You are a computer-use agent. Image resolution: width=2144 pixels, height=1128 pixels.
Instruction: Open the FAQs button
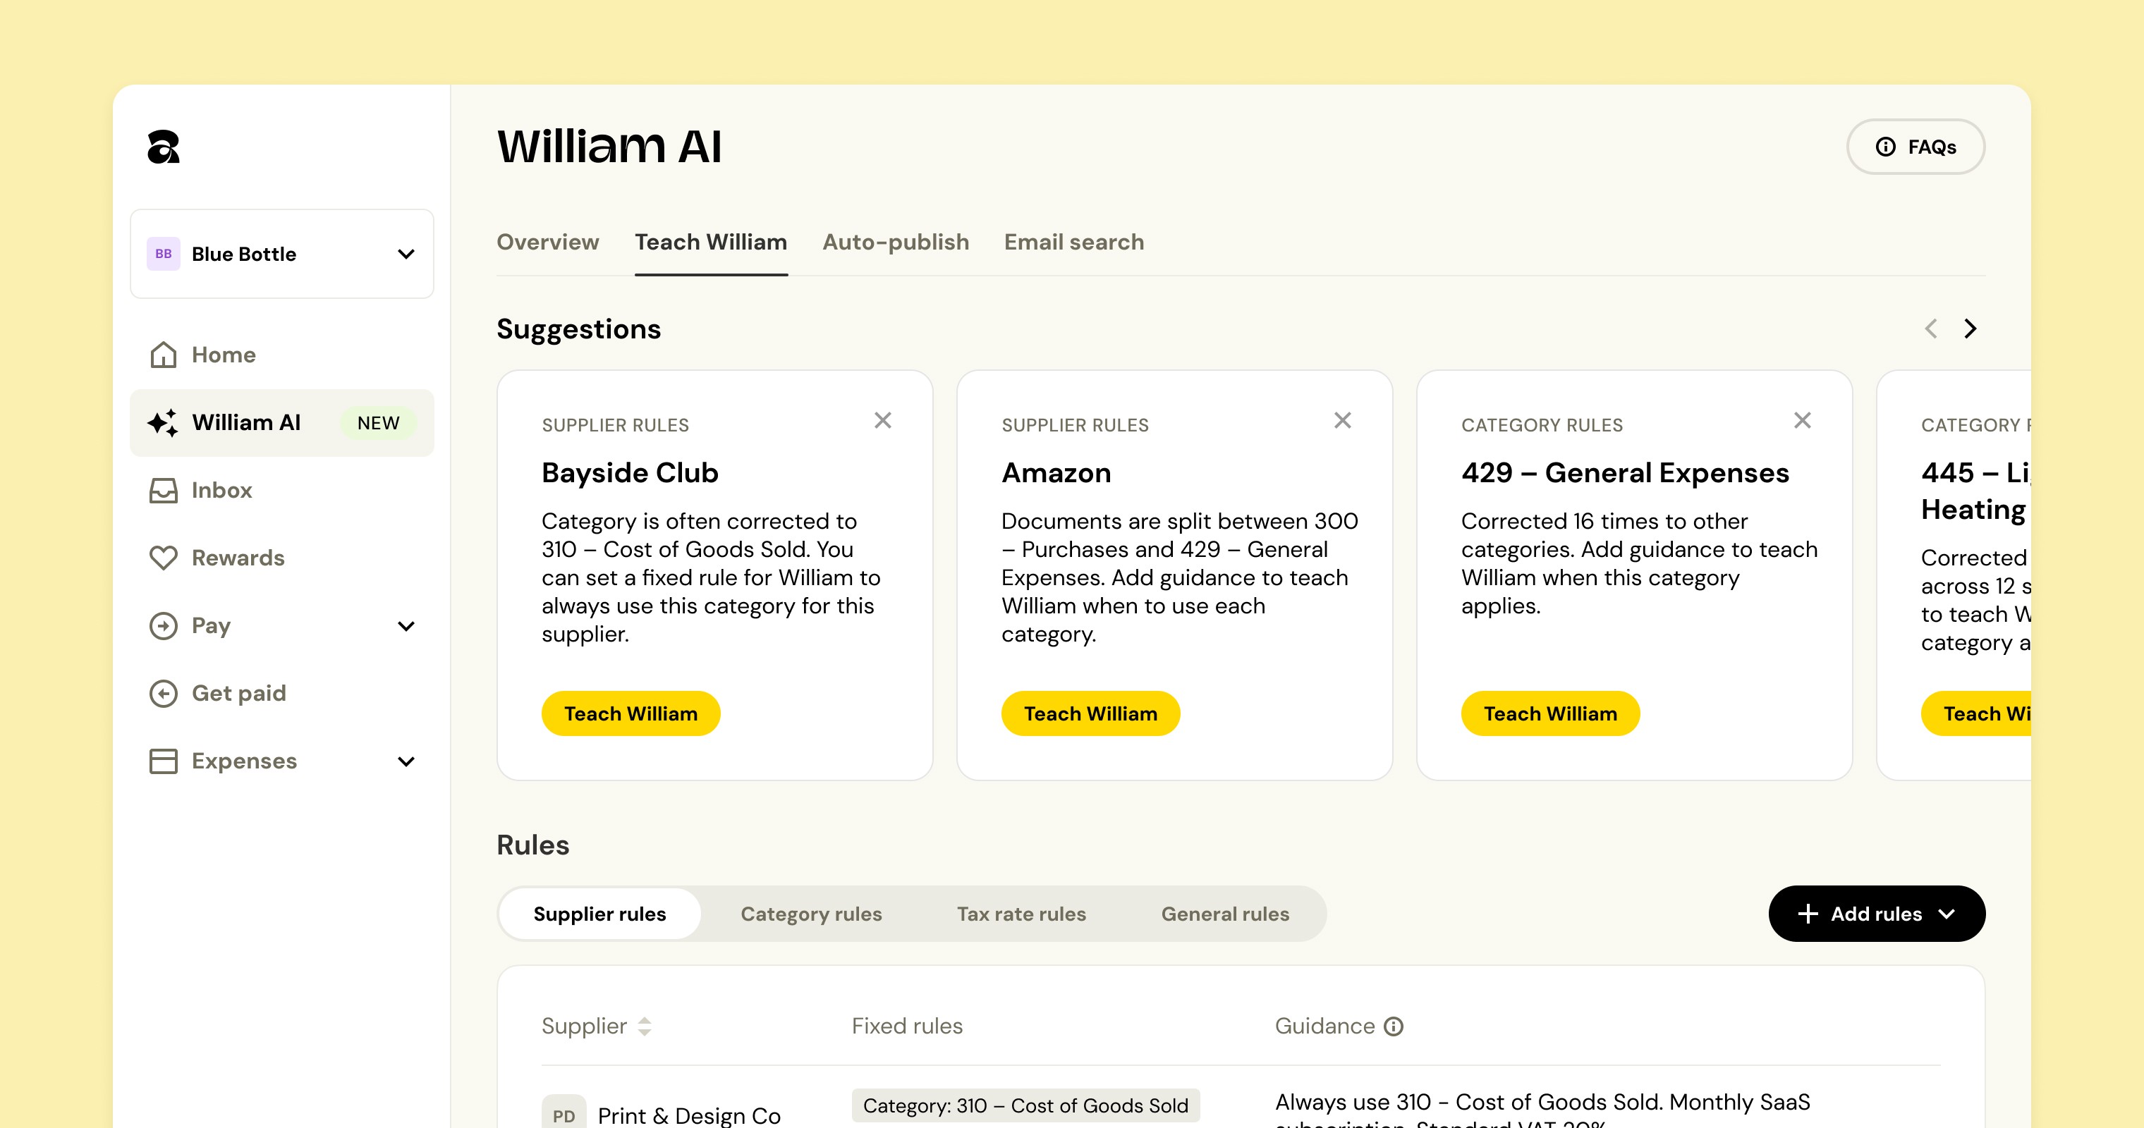pos(1916,147)
